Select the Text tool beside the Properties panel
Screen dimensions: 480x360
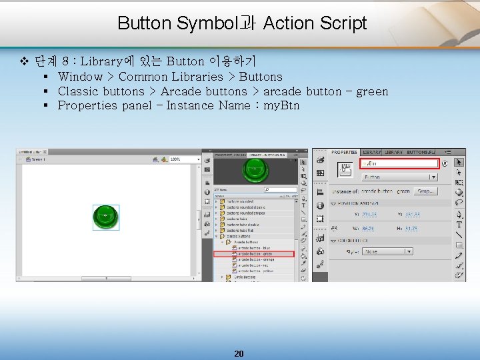point(458,225)
